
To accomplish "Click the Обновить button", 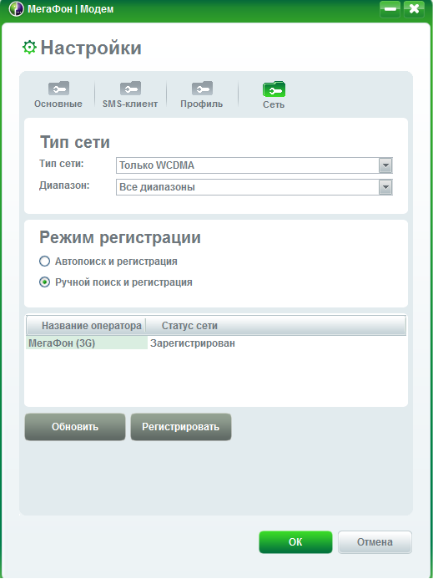I will coord(75,427).
